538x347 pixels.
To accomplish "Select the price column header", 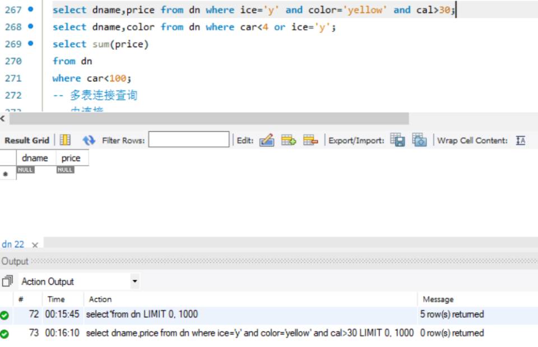I will [x=72, y=158].
